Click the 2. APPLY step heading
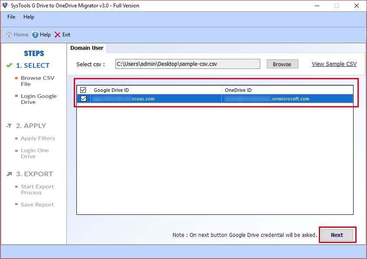Screen dimensions: 367x259 pyautogui.click(x=31, y=126)
